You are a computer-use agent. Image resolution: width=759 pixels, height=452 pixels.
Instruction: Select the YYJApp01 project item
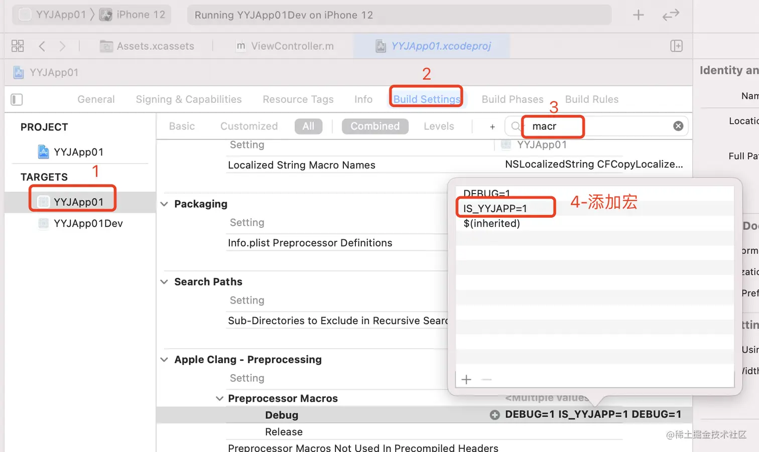(x=71, y=152)
